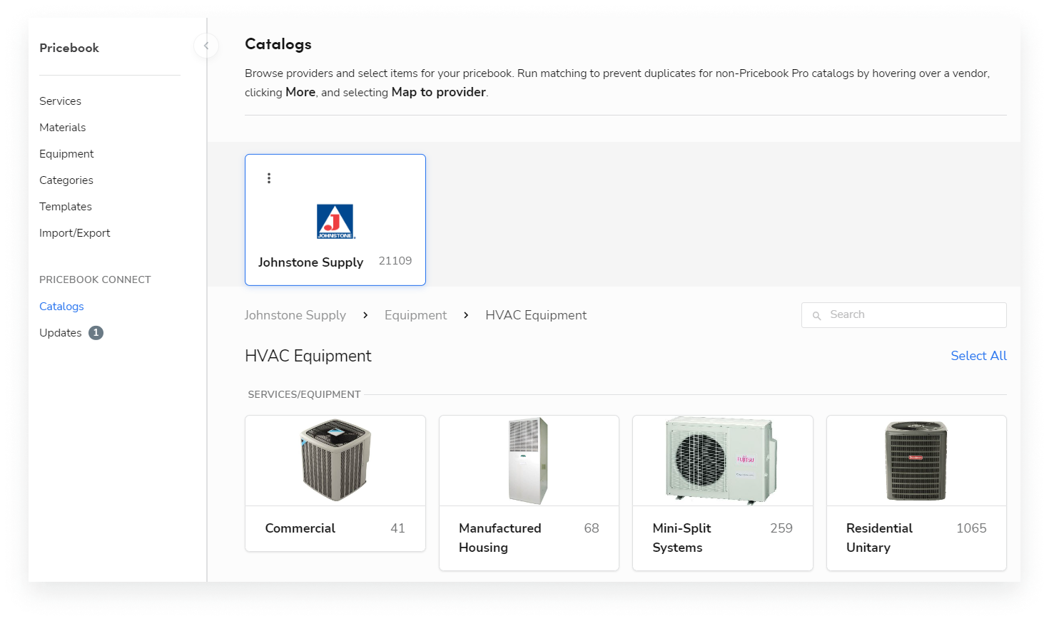The height and width of the screenshot is (621, 1049).
Task: Open Import/Export in the sidebar
Action: point(75,233)
